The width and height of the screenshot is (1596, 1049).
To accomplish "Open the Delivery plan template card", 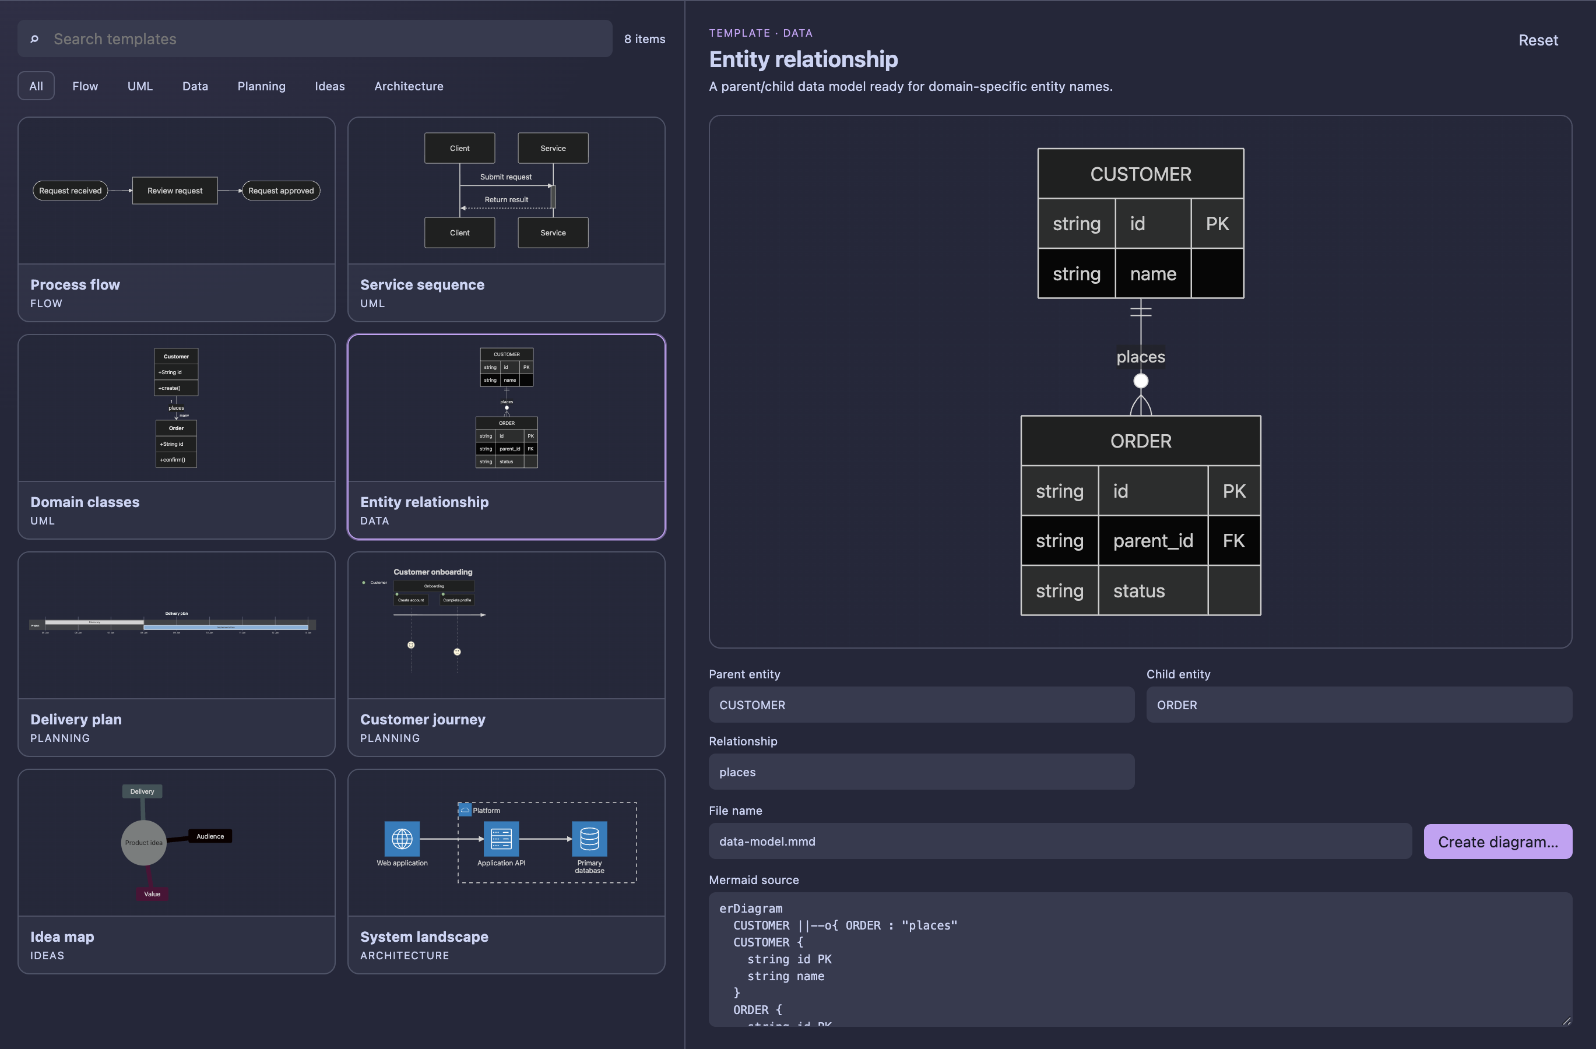I will coord(177,653).
